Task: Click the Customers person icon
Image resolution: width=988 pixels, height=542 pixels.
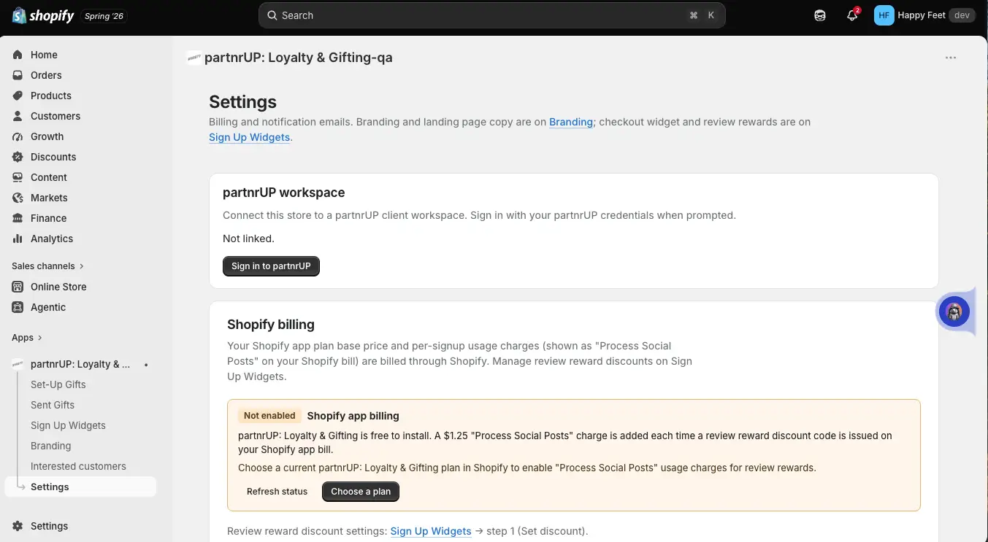Action: pos(18,116)
